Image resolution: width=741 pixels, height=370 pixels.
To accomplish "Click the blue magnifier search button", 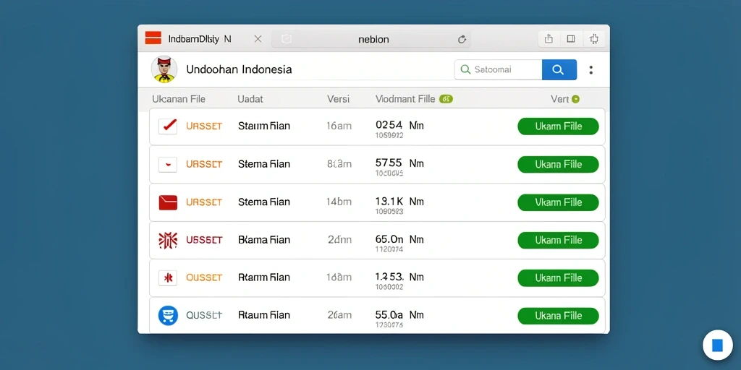I will (x=559, y=69).
